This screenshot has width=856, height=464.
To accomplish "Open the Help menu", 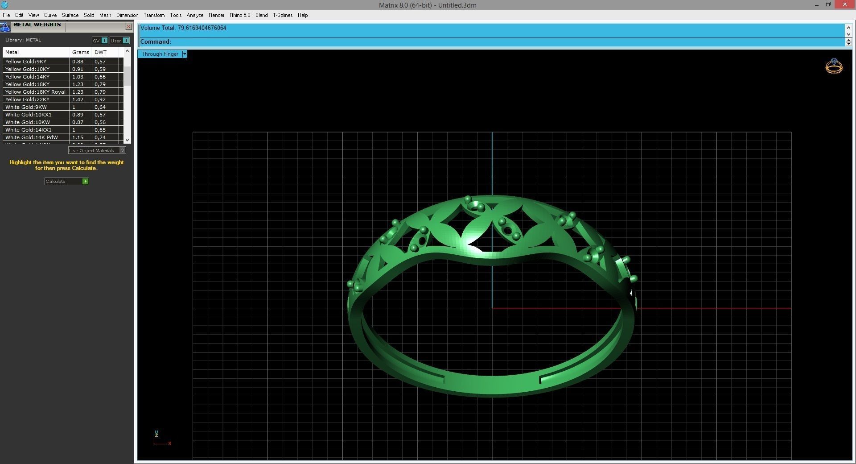I will tap(303, 15).
